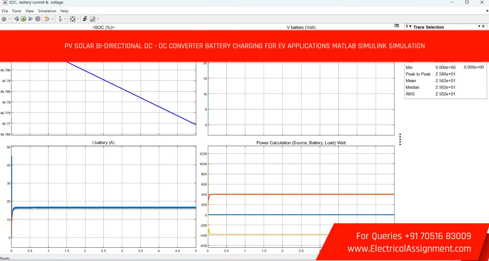
Task: Click the Step Back icon
Action: 16,19
